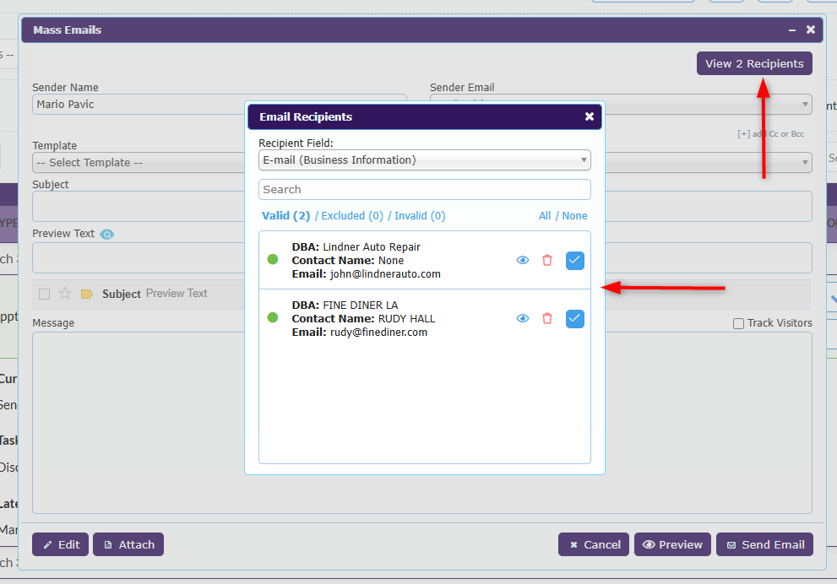The width and height of the screenshot is (837, 584).
Task: Click the View 2 Recipients button
Action: tap(754, 63)
